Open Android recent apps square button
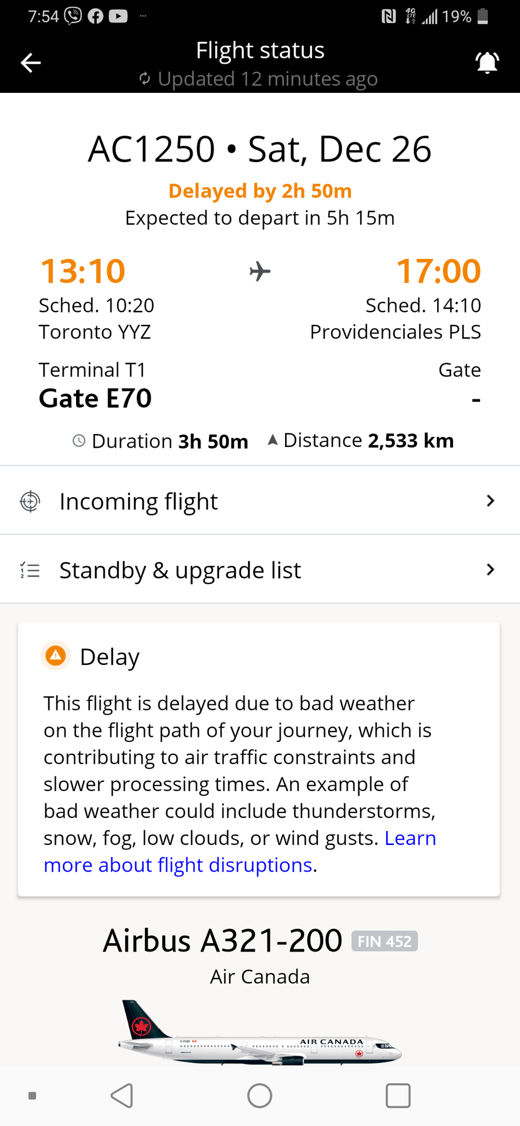 click(398, 1096)
